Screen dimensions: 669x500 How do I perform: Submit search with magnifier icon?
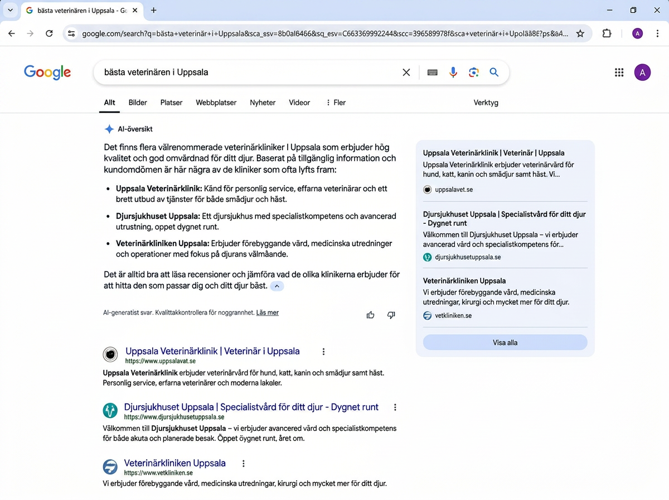coord(494,72)
